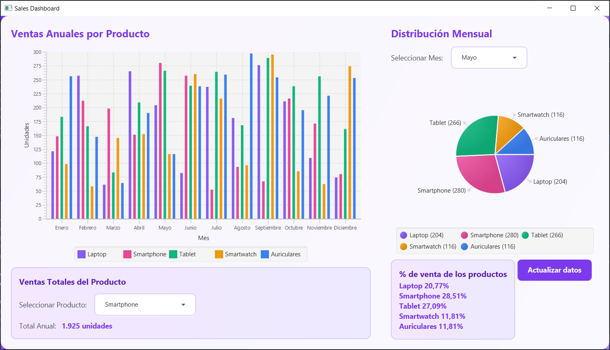610x350 pixels.
Task: Click the Laptop (204) pie legend circle
Action: (404, 235)
